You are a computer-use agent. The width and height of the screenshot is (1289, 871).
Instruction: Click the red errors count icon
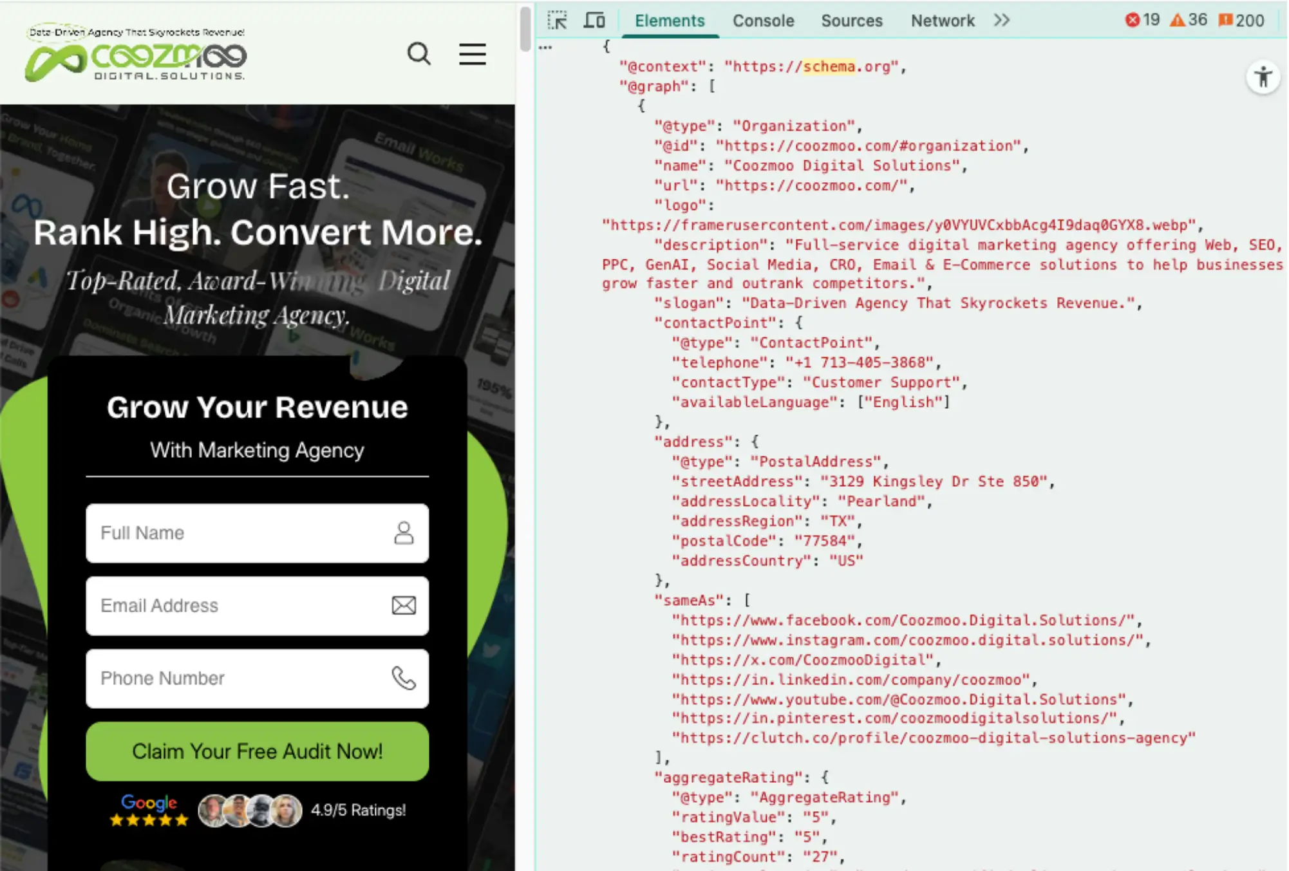[x=1132, y=21]
